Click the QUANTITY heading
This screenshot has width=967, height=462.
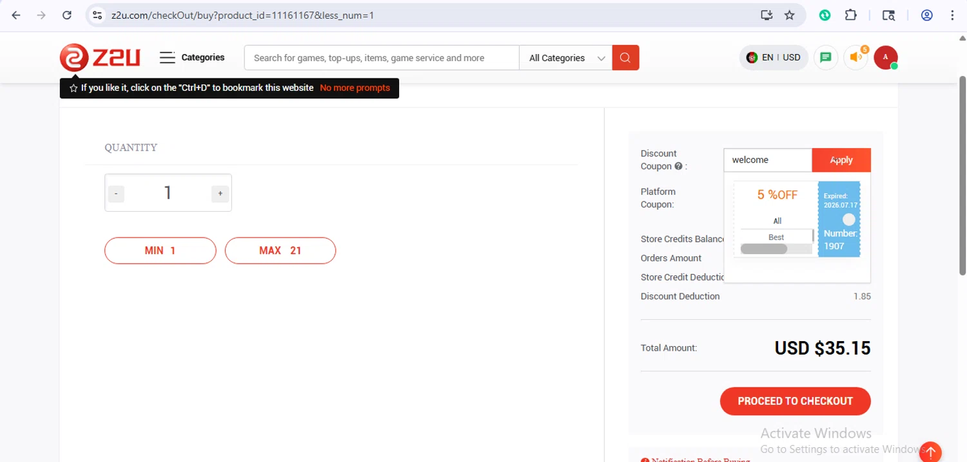coord(131,147)
